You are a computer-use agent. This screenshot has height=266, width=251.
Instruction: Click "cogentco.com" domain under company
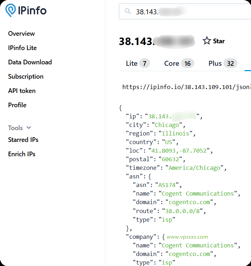189,254
